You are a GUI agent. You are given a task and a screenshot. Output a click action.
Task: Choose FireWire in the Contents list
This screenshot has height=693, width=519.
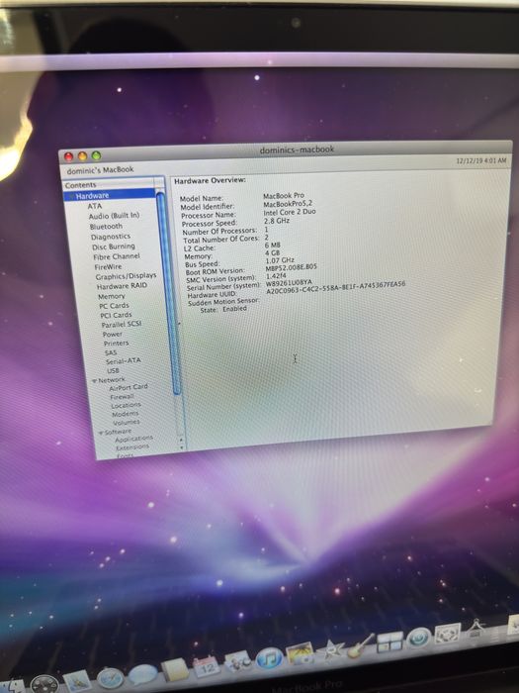(x=108, y=267)
